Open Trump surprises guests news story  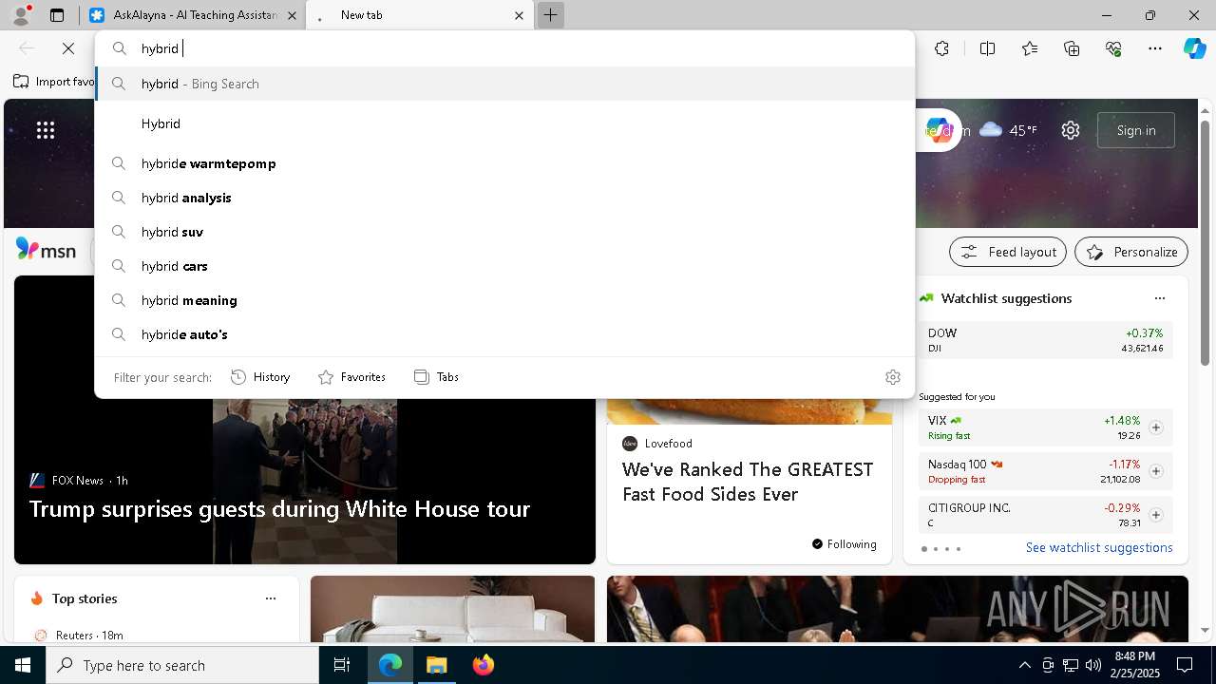click(x=279, y=509)
